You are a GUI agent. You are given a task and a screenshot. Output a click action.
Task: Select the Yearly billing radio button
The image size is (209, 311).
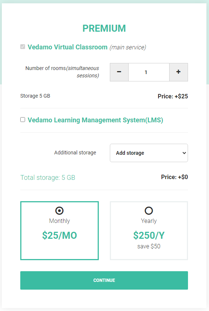(149, 211)
